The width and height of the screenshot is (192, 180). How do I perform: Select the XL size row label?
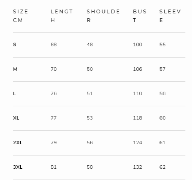[16, 118]
